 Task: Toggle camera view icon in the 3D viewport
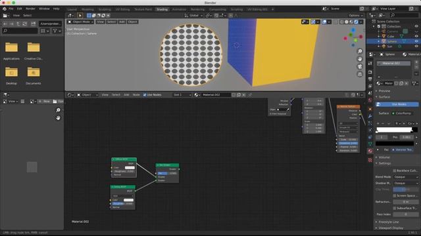click(x=360, y=67)
